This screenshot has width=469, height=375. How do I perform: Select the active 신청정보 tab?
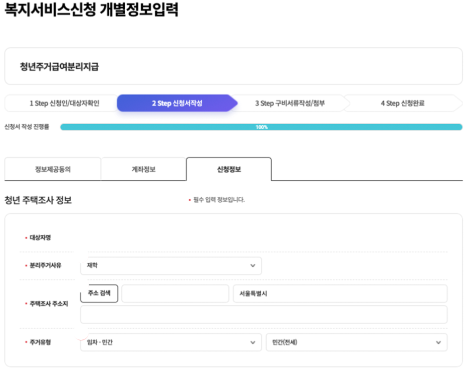pos(229,169)
